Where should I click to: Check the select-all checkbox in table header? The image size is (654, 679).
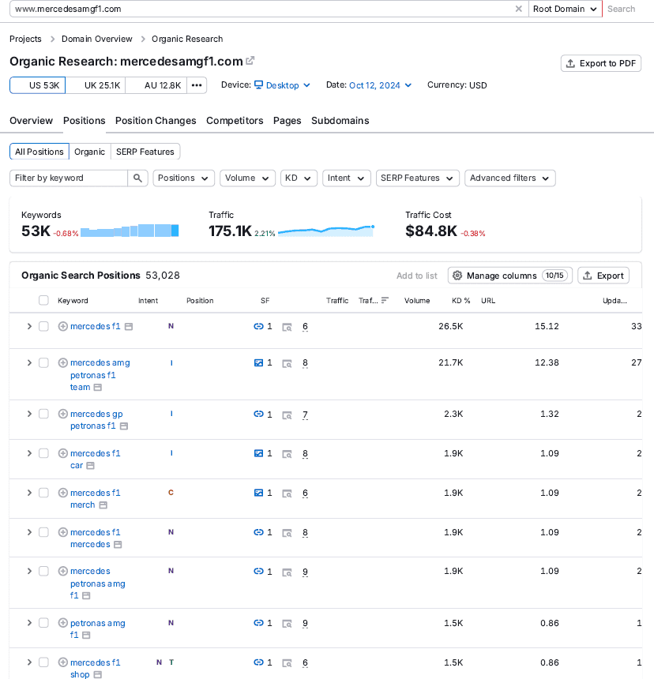click(x=43, y=300)
